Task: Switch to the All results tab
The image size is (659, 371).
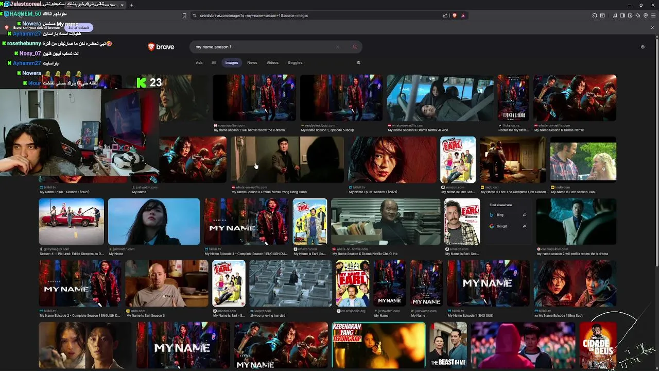Action: [x=214, y=62]
